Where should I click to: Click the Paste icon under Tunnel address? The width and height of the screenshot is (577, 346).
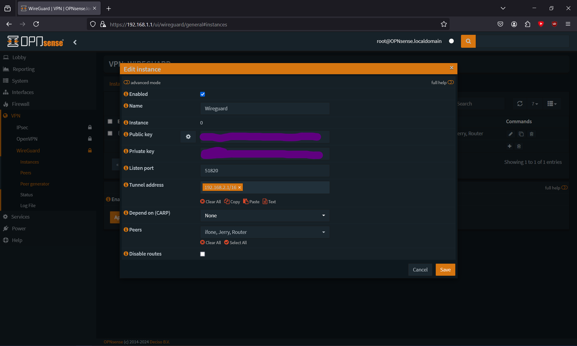click(251, 202)
